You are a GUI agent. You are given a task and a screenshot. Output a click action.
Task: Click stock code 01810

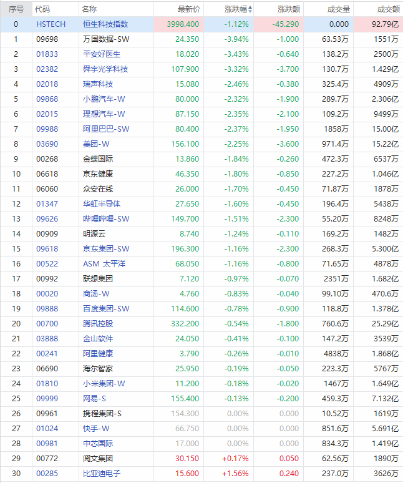click(47, 384)
